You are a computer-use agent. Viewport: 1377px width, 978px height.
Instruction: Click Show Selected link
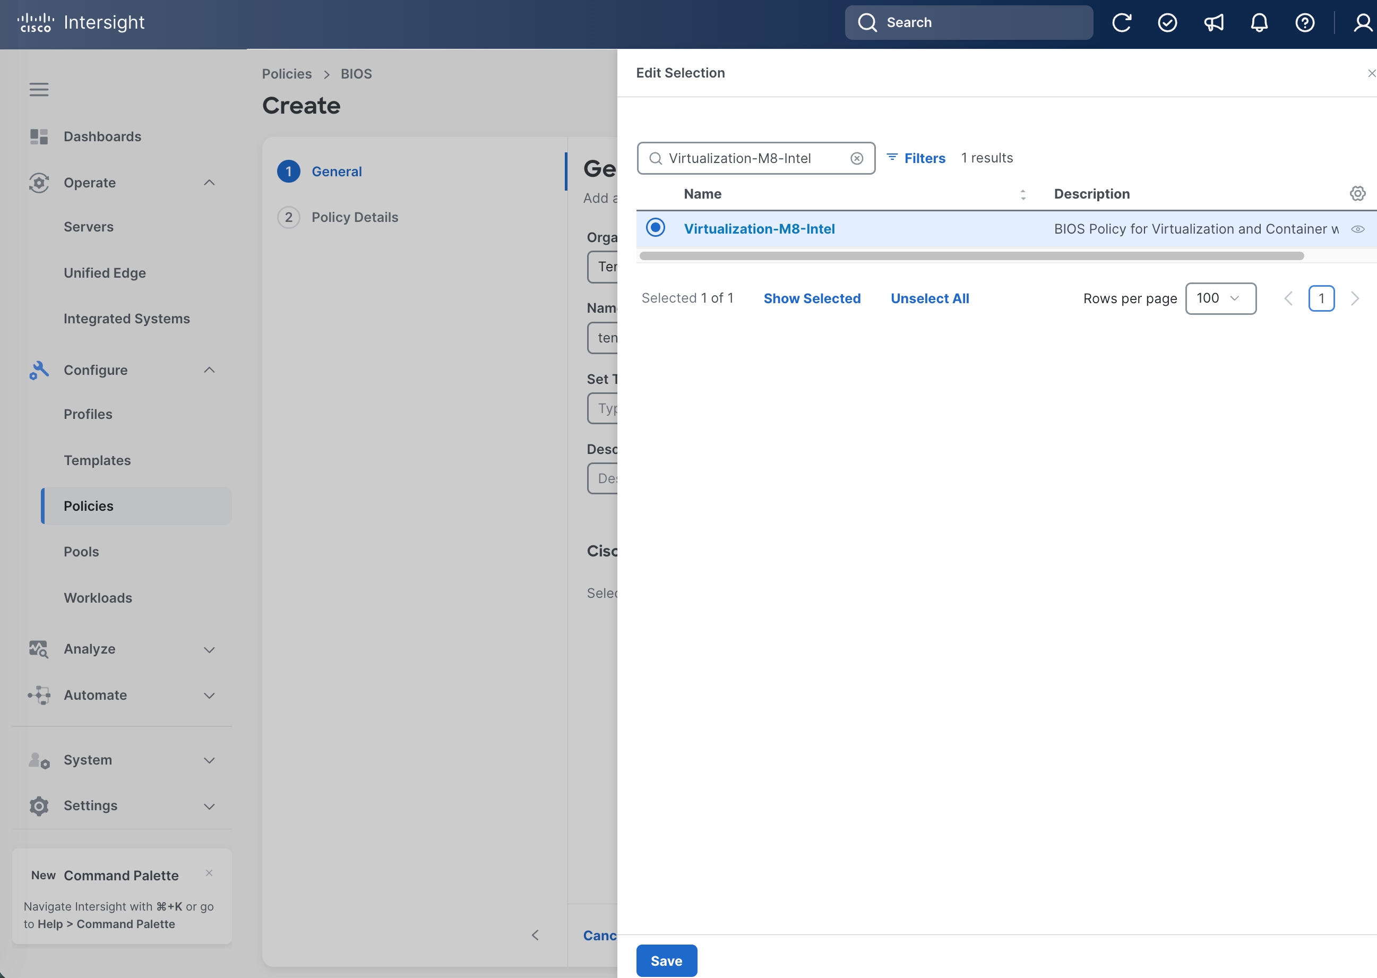point(812,298)
